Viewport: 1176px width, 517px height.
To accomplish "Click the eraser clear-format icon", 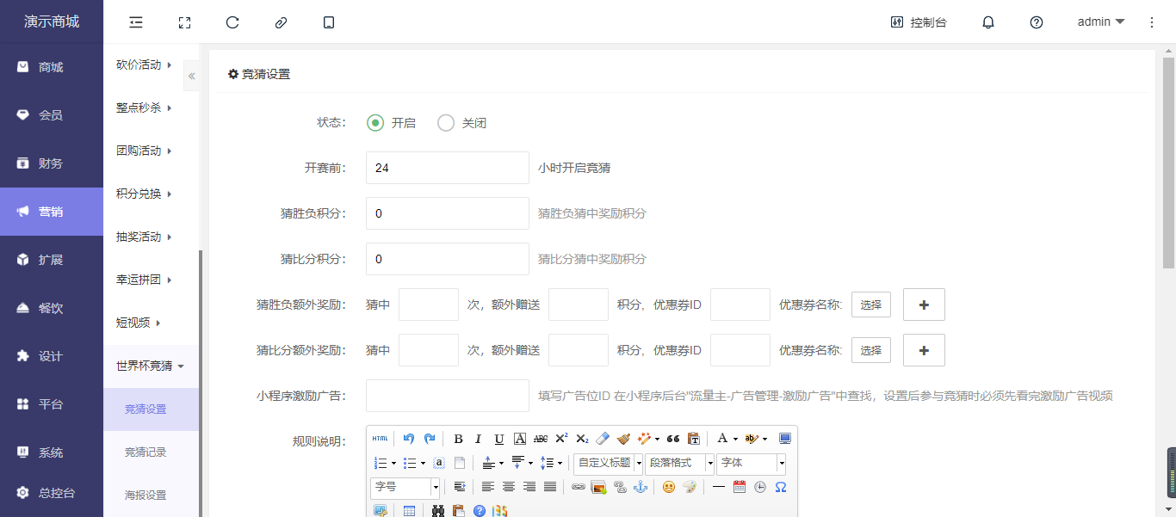I will (x=603, y=439).
